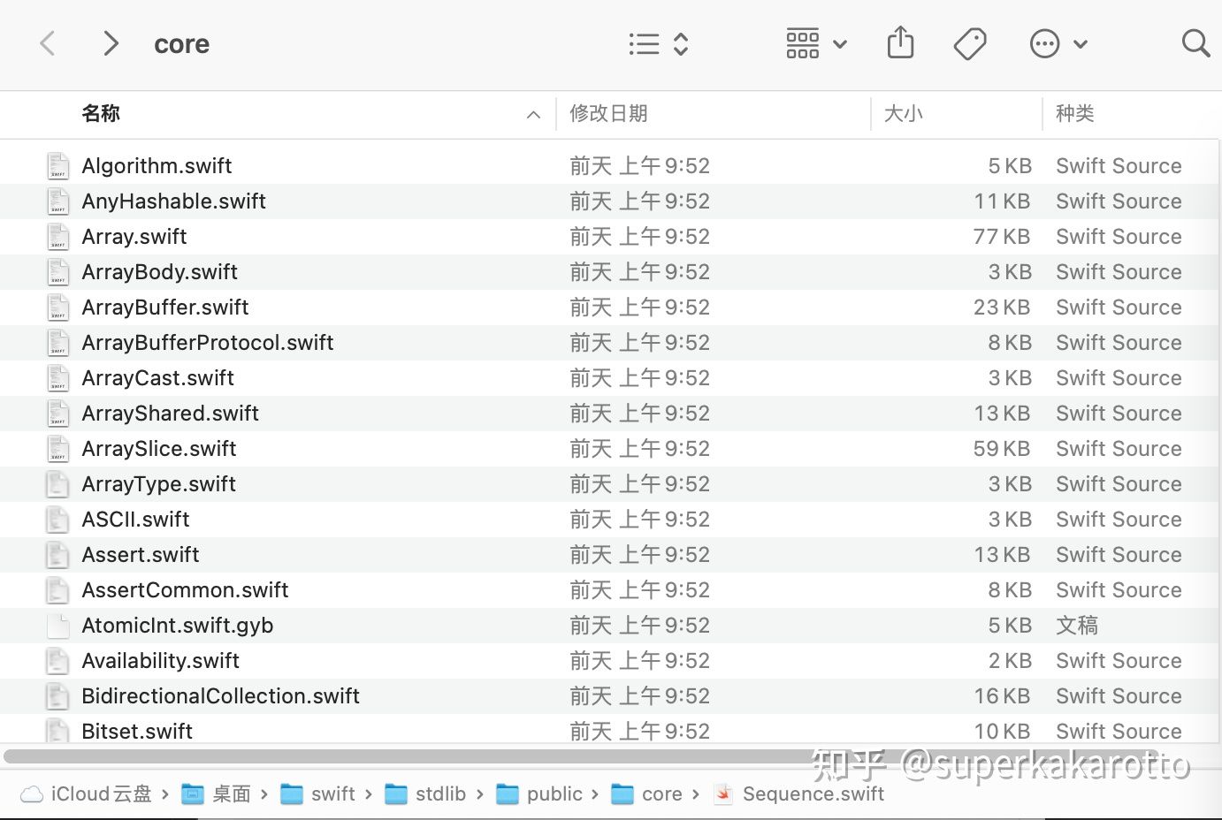
Task: Click the Share icon in the toolbar
Action: tap(901, 42)
